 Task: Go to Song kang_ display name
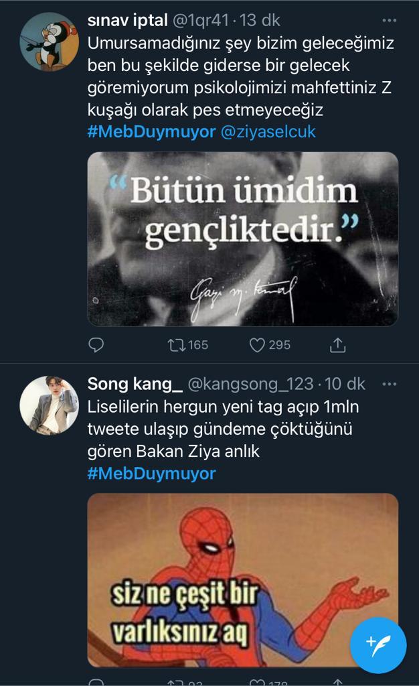pos(135,384)
